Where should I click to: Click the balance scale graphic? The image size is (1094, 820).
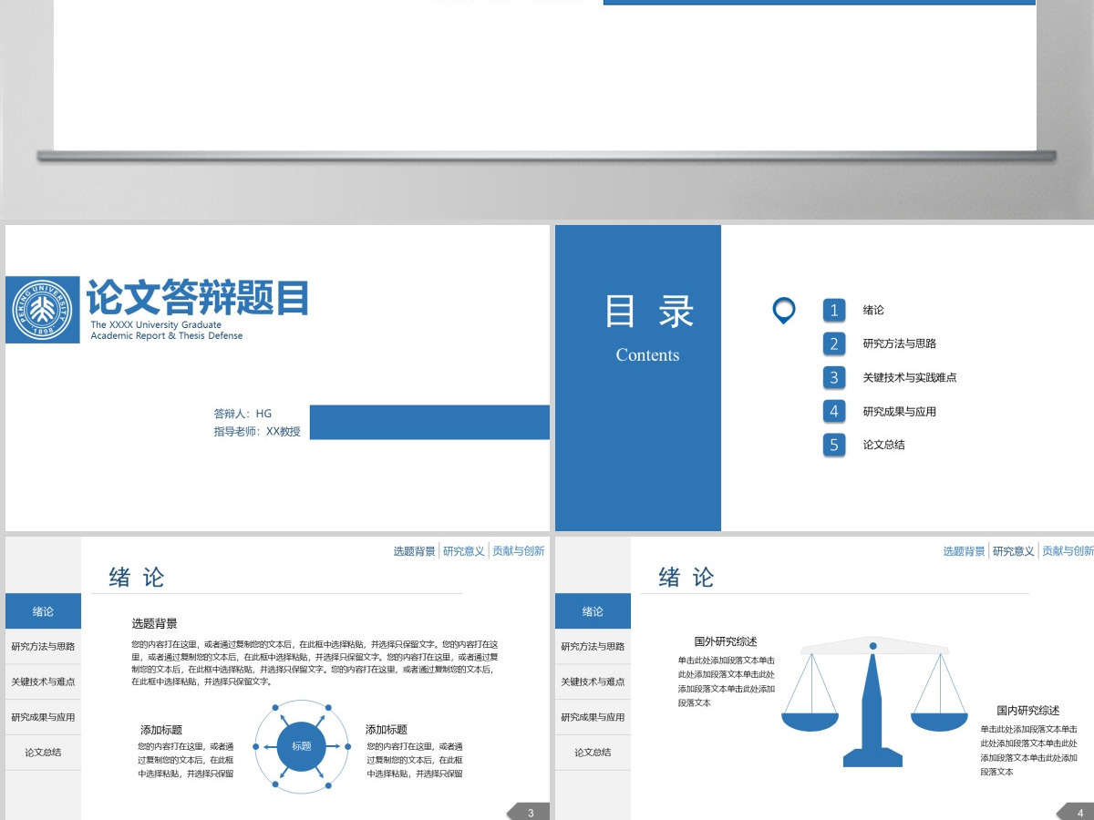coord(873,702)
